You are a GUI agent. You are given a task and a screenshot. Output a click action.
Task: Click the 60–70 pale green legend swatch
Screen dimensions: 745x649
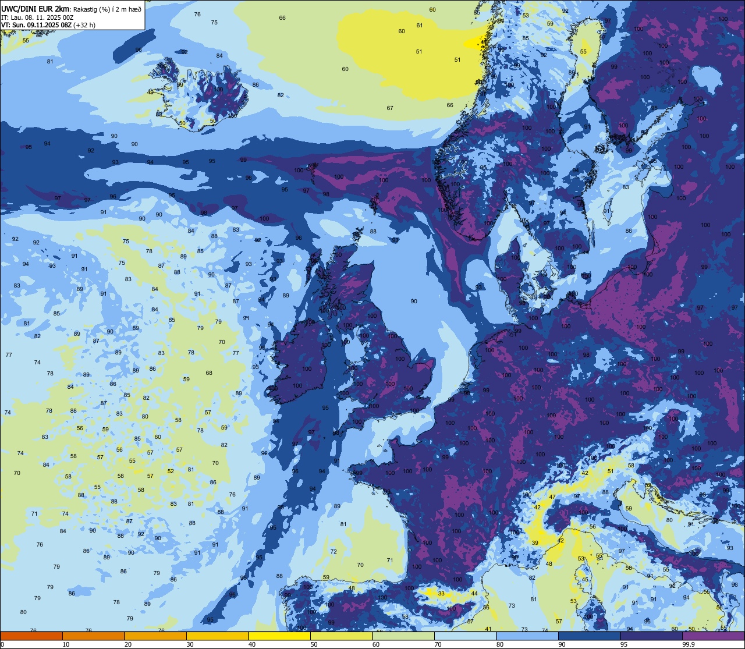[403, 636]
